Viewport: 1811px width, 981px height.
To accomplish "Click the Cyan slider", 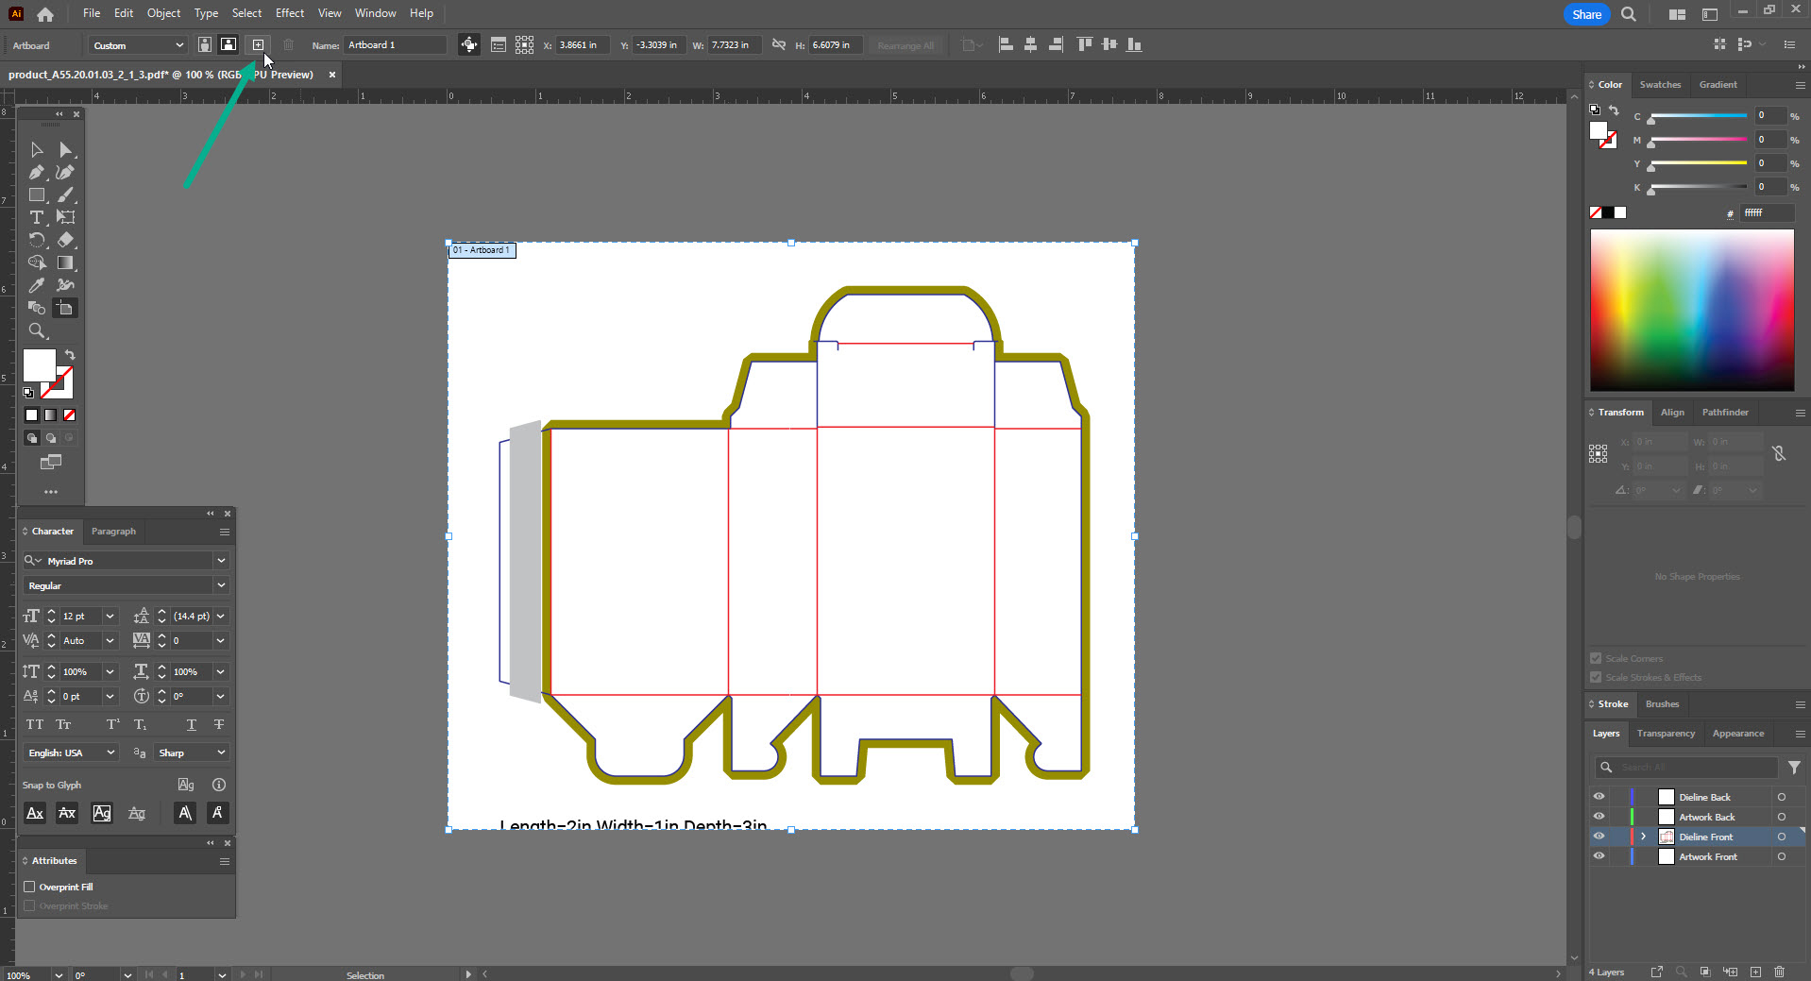I will pyautogui.click(x=1698, y=116).
